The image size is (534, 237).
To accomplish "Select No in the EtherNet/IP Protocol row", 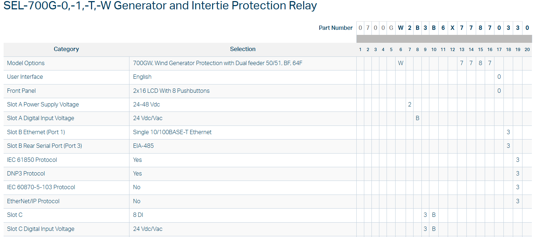I will (x=137, y=201).
